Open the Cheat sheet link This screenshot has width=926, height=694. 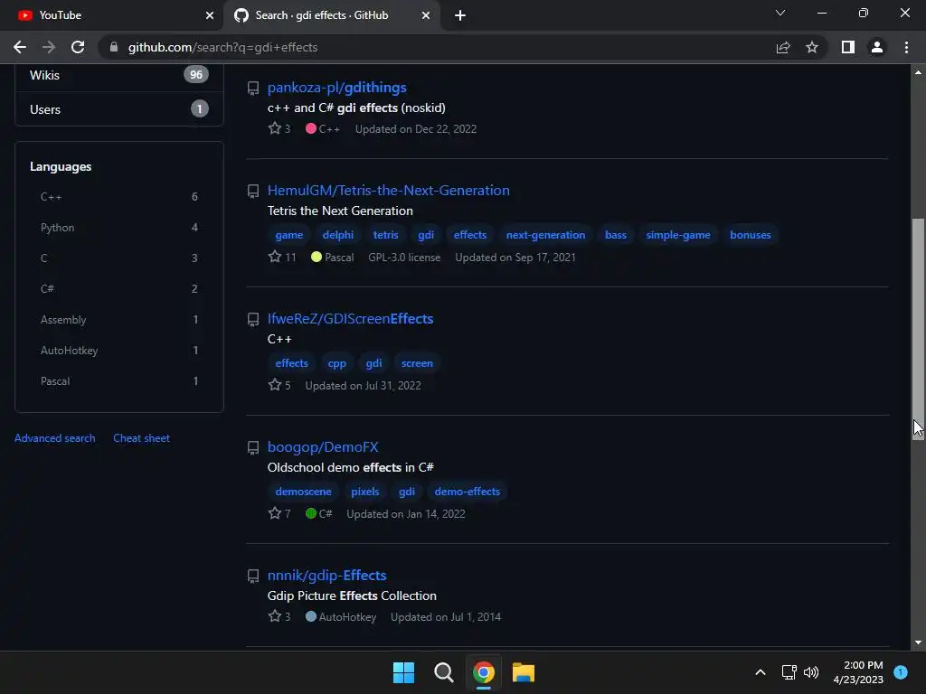point(141,438)
